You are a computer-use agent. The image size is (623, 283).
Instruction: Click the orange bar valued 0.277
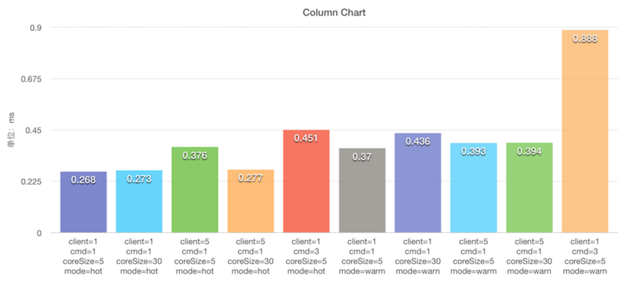point(250,201)
